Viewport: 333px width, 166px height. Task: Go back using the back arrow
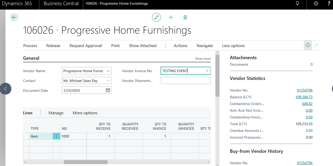[x=14, y=17]
